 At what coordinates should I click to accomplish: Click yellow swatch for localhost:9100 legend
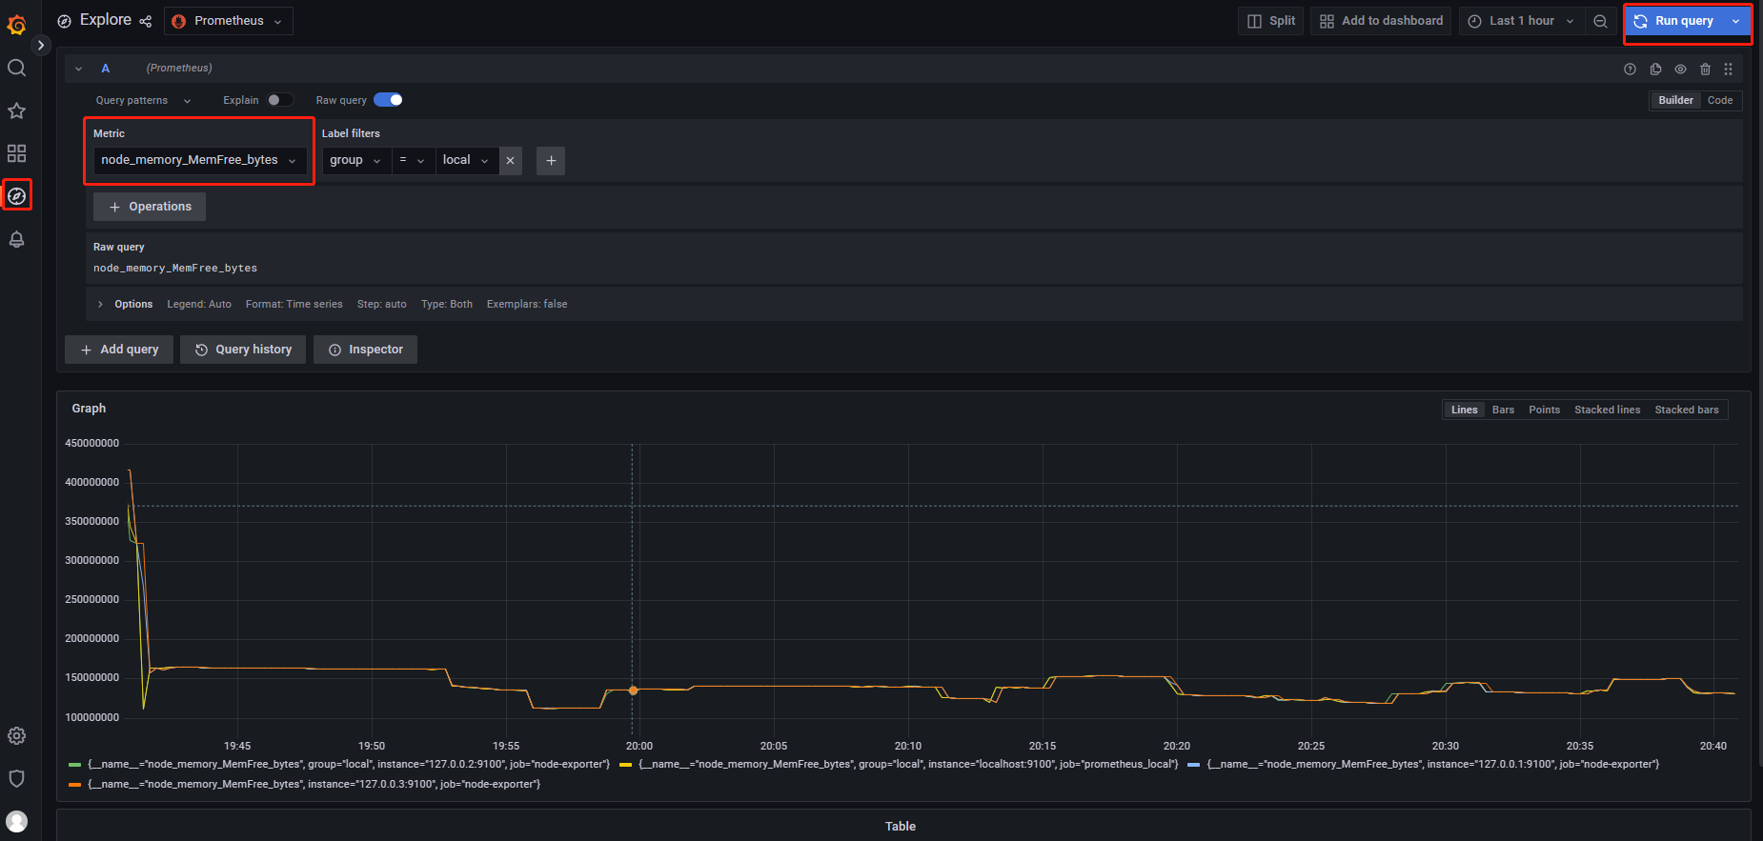pyautogui.click(x=625, y=765)
